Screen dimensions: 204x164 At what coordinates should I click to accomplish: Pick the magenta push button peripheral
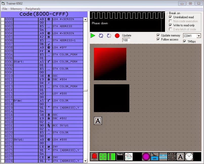click(x=146, y=156)
